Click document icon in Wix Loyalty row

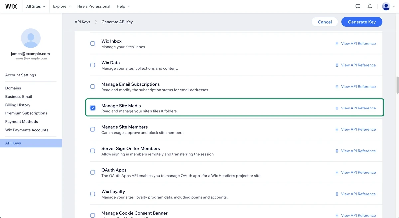(337, 194)
